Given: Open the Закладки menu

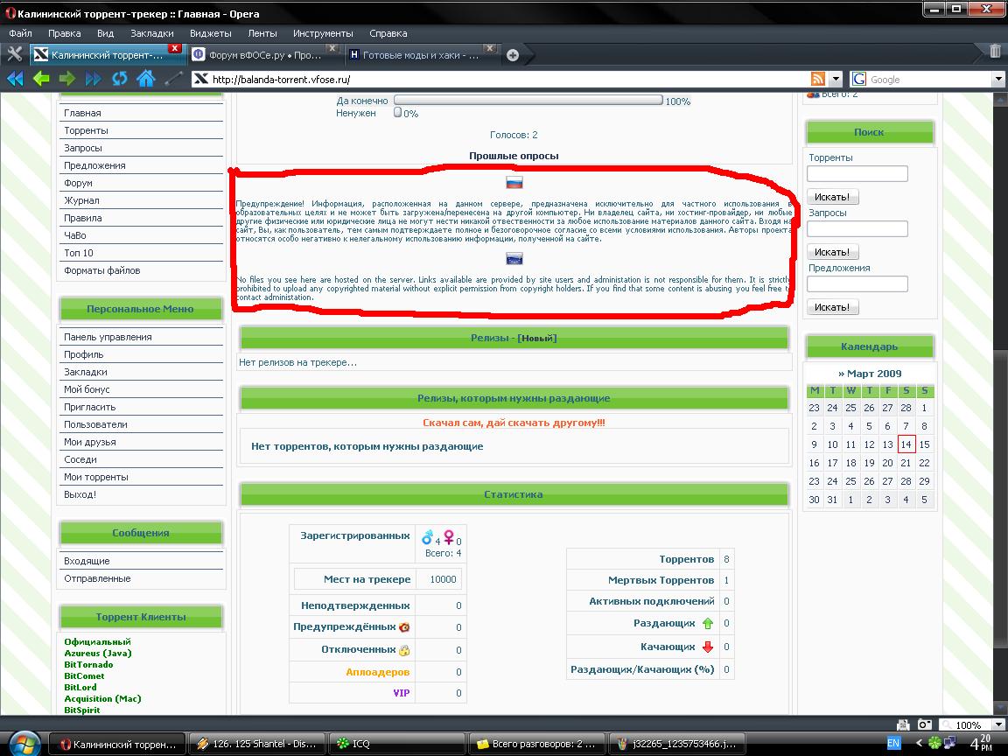Looking at the screenshot, I should coord(152,33).
